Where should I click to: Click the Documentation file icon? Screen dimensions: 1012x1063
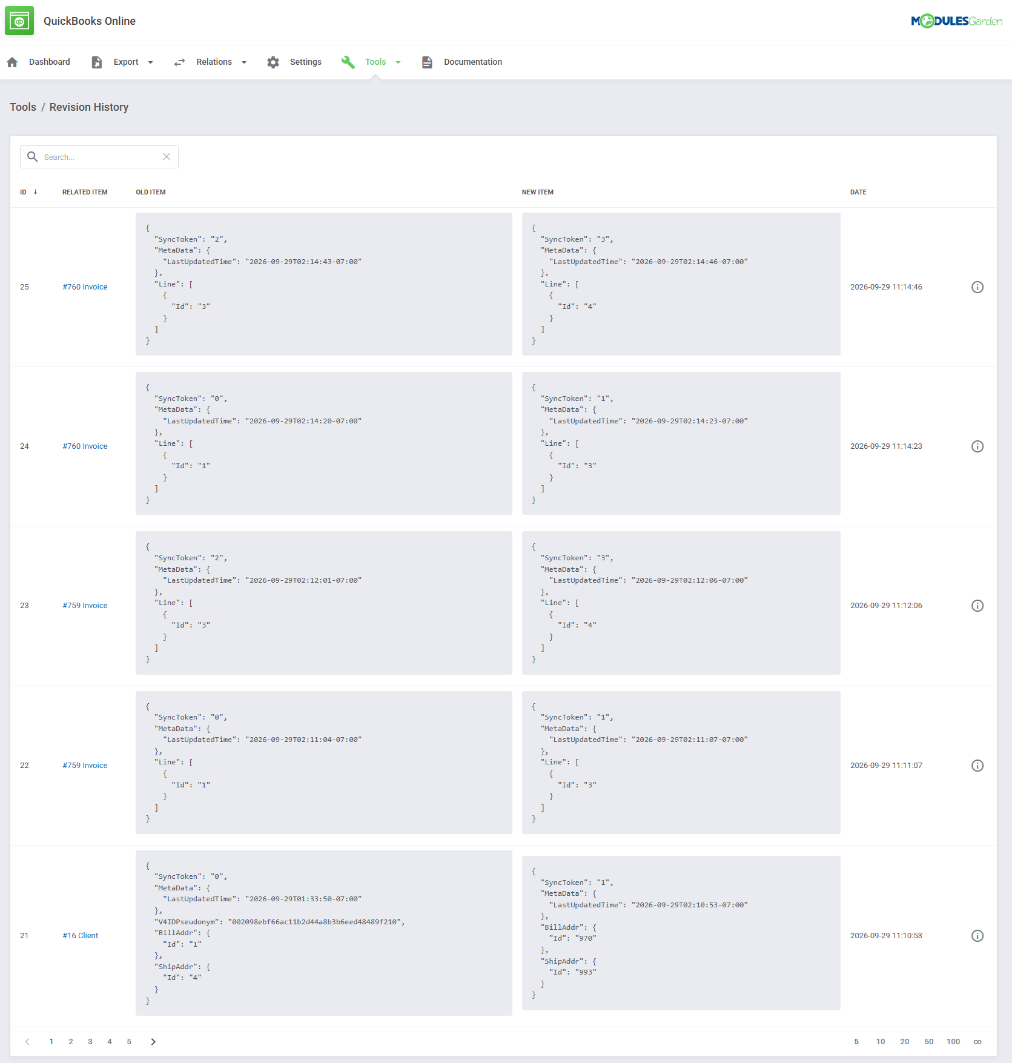point(427,62)
